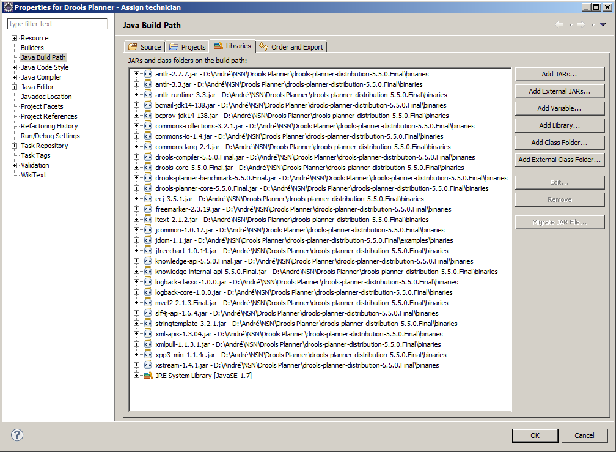Expand the Resource tree node
616x452 pixels.
click(14, 38)
